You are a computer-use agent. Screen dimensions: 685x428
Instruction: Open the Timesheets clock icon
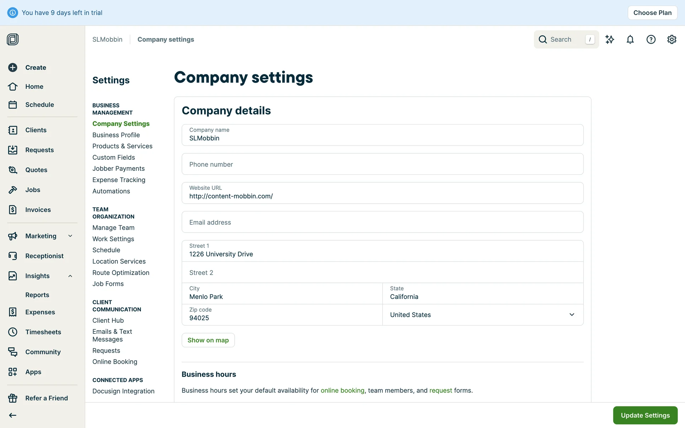click(x=13, y=332)
